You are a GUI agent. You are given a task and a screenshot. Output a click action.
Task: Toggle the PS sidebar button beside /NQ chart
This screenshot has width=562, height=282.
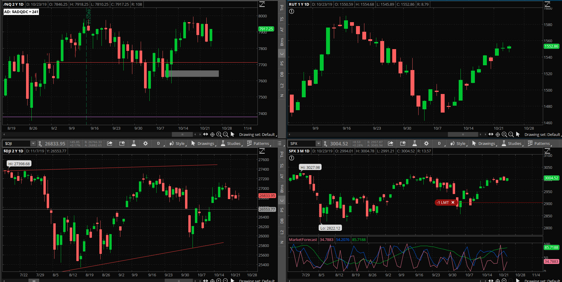click(282, 63)
